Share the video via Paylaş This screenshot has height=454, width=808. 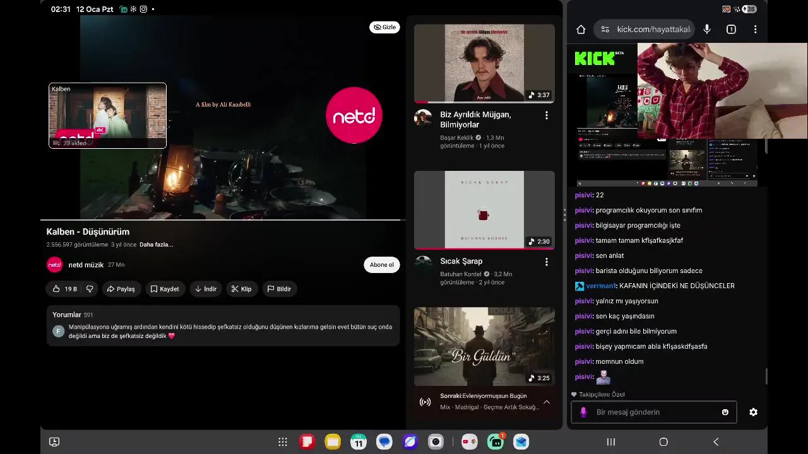point(121,289)
